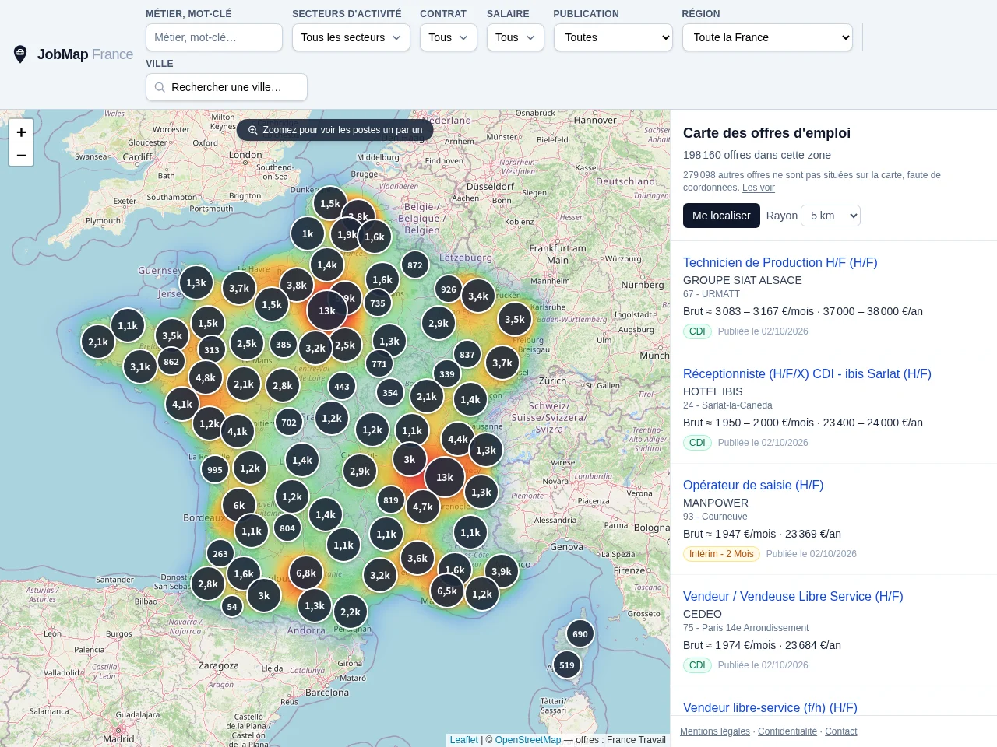Open the 263 cluster marker
Viewport: 997px width, 747px height.
click(220, 554)
